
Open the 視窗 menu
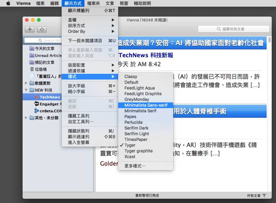point(124,3)
